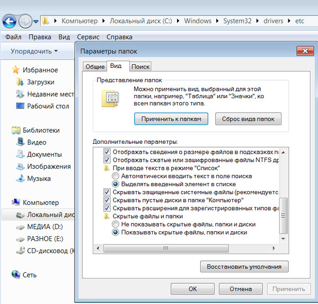Click the Компьютер icon in sidebar
Viewport: 318px width, 304px height.
[16, 202]
